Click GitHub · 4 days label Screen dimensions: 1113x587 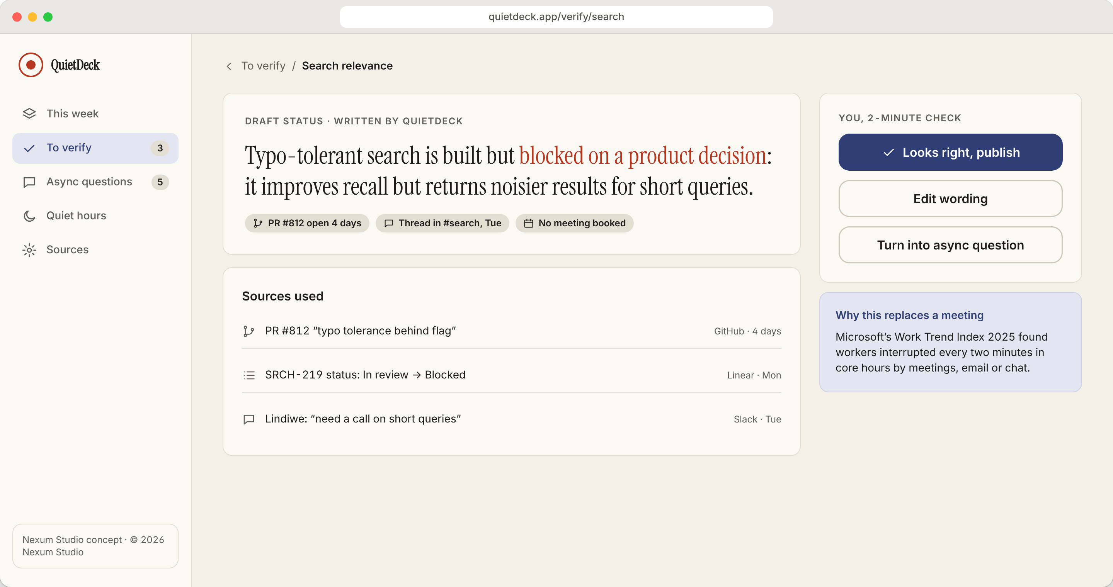tap(747, 331)
